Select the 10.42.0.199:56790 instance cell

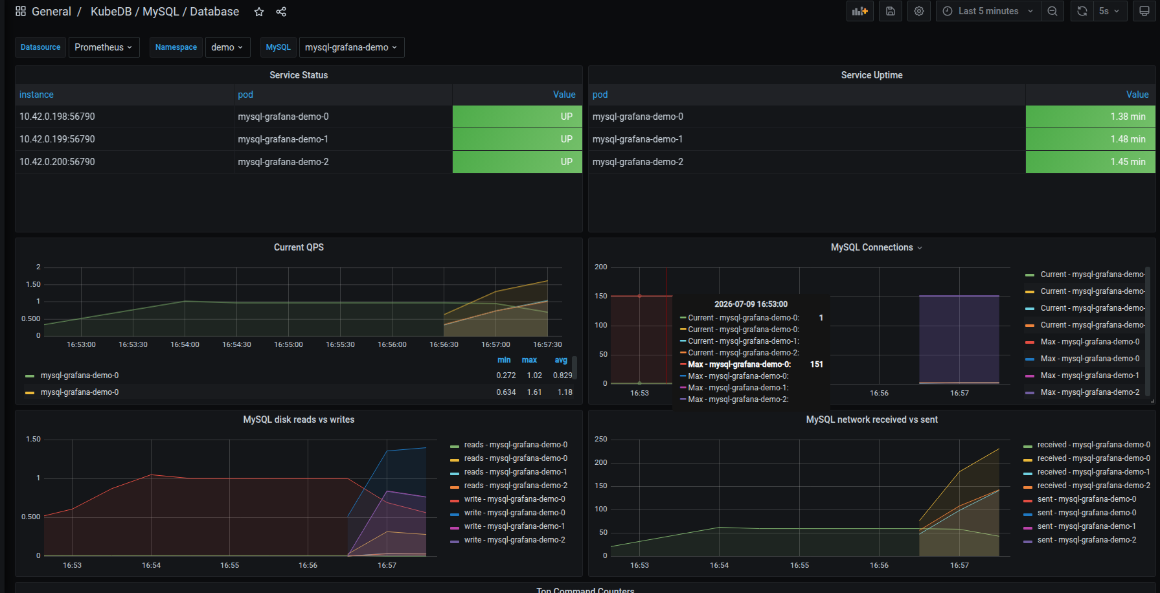pos(124,139)
